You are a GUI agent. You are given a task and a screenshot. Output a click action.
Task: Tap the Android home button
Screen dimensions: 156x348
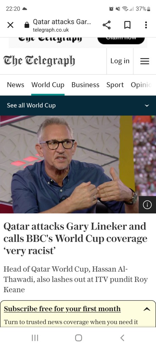click(x=79, y=338)
